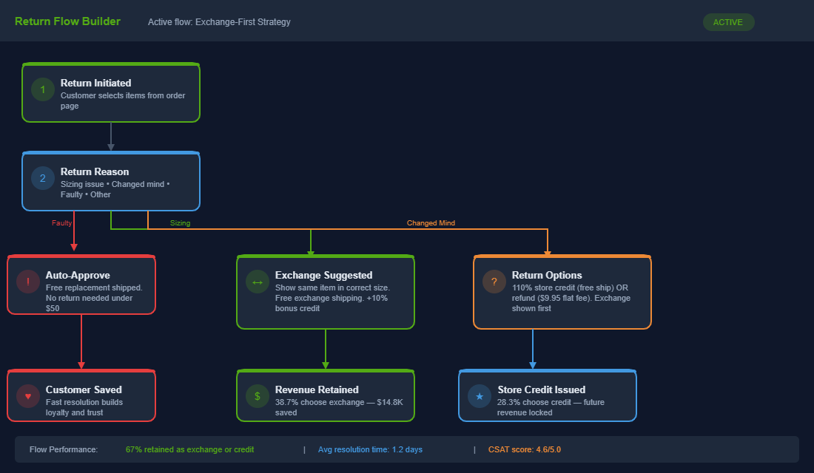
Task: Select the Changed Mind branch label
Action: coord(431,222)
